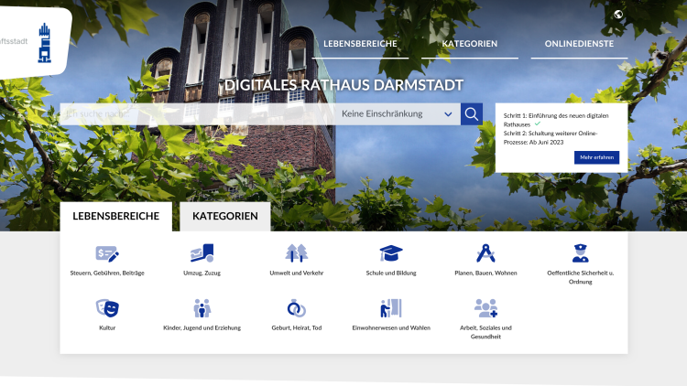Select the Geburt, Heirat, Tod rings icon

(297, 308)
